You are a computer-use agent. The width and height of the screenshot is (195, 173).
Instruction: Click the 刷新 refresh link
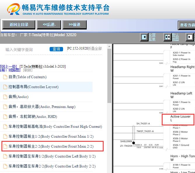coord(28,70)
